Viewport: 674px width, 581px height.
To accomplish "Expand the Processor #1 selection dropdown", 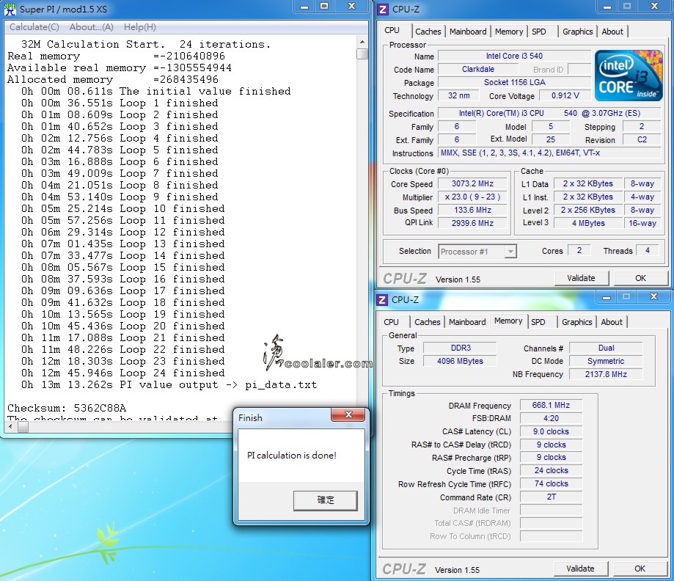I will pos(510,252).
